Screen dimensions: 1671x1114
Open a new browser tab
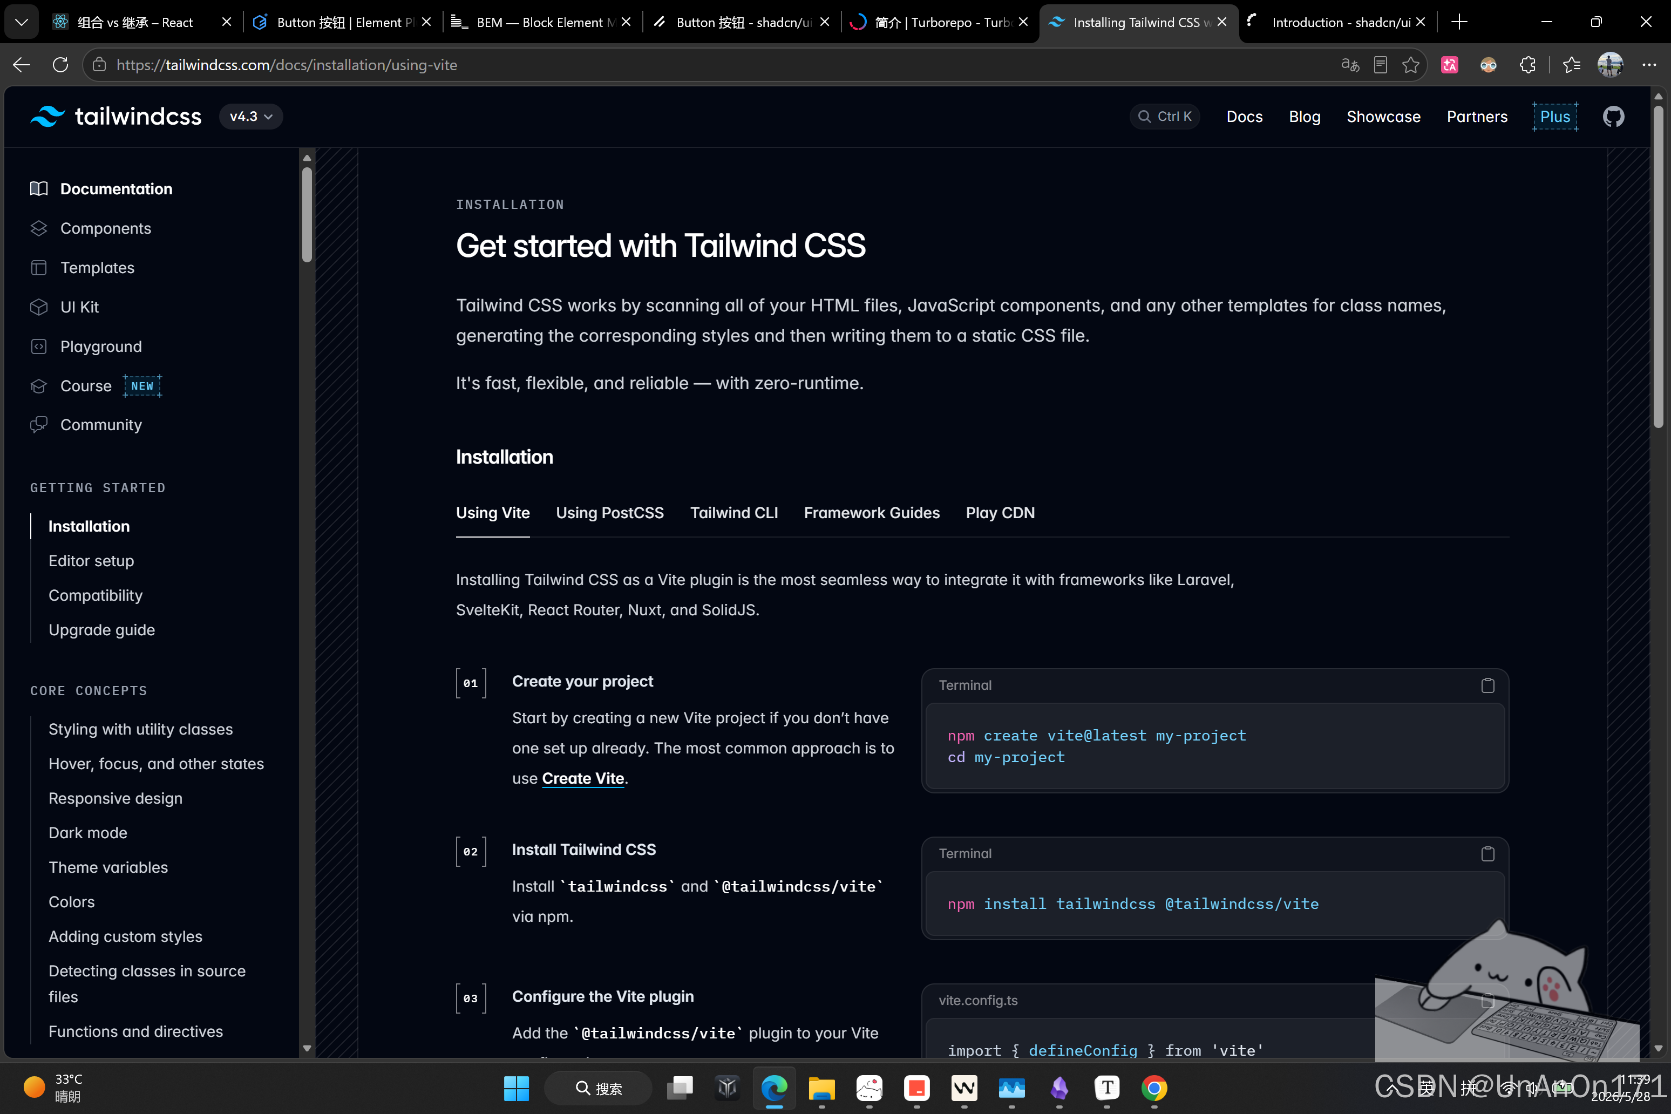pyautogui.click(x=1459, y=22)
